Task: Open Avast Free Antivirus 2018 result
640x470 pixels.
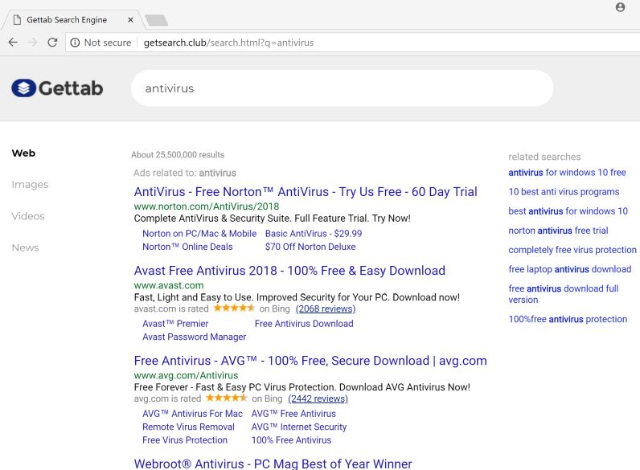Action: [289, 271]
